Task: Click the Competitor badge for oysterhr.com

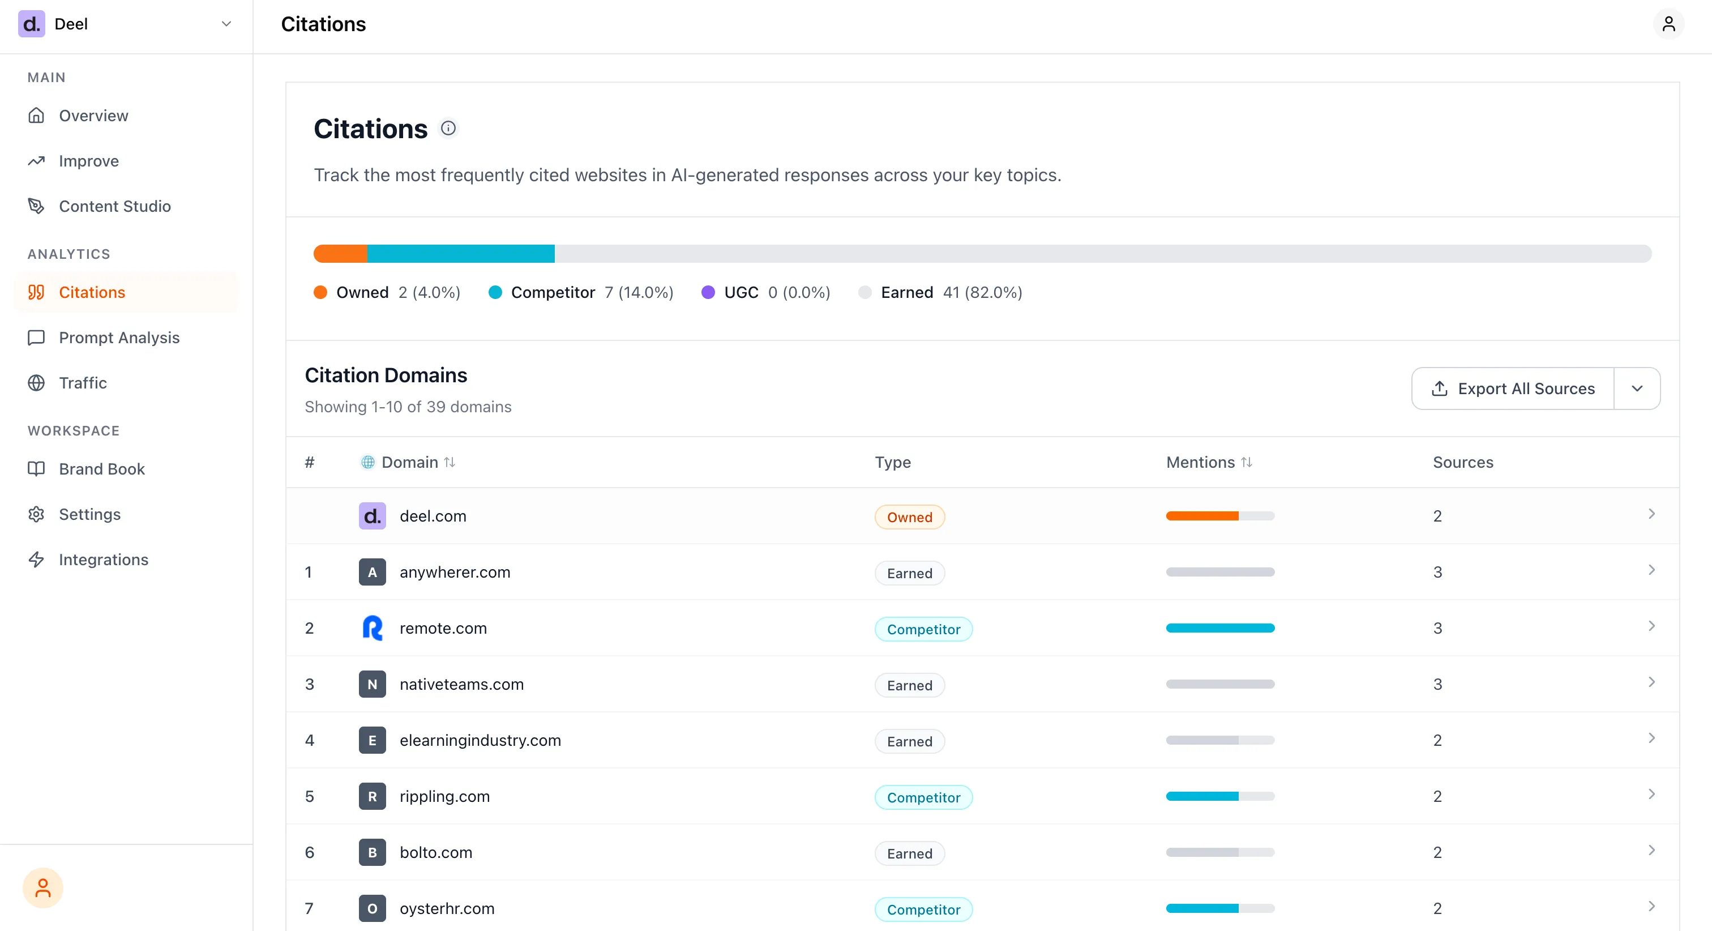Action: pyautogui.click(x=923, y=909)
